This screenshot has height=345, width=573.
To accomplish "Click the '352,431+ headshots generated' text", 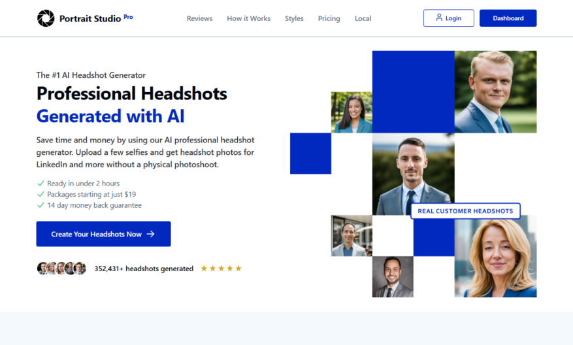I will [x=144, y=269].
